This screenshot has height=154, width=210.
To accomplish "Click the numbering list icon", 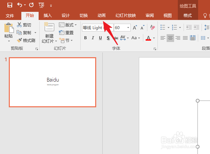I will (x=174, y=27).
